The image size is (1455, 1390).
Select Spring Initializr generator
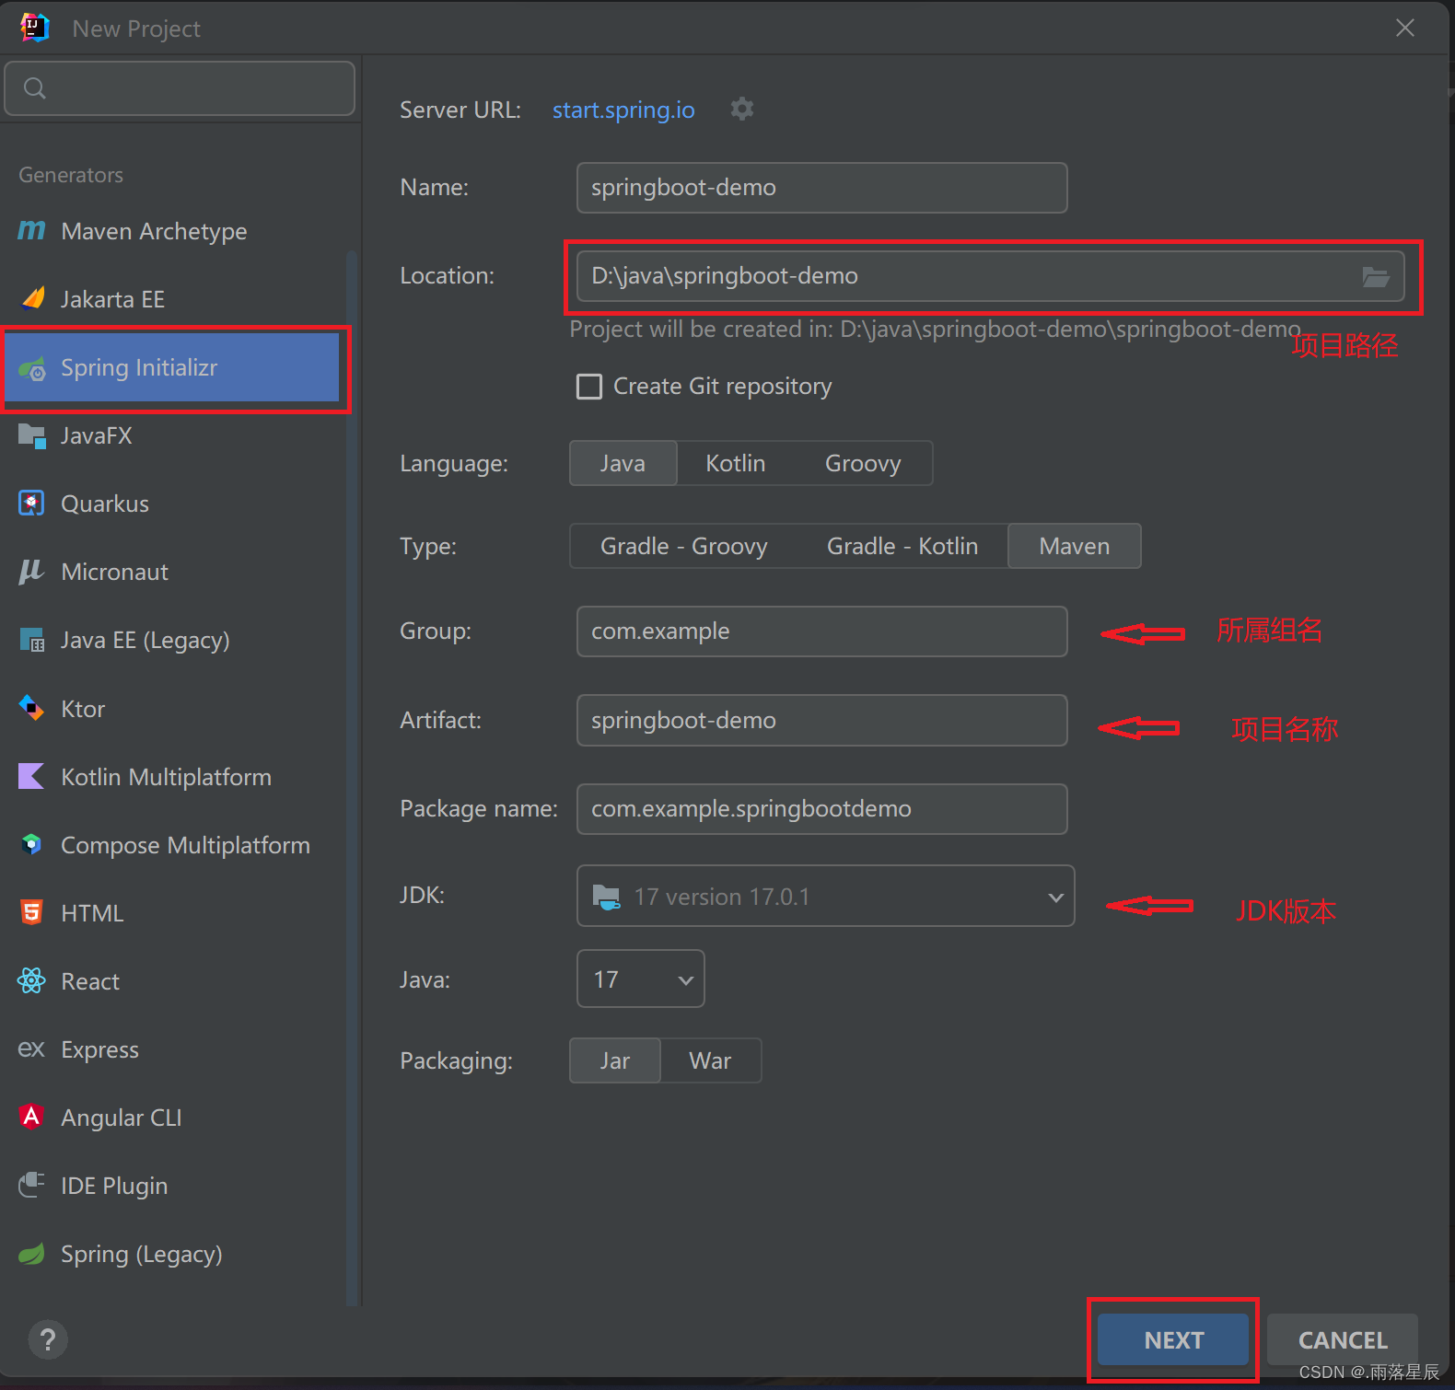pyautogui.click(x=172, y=367)
